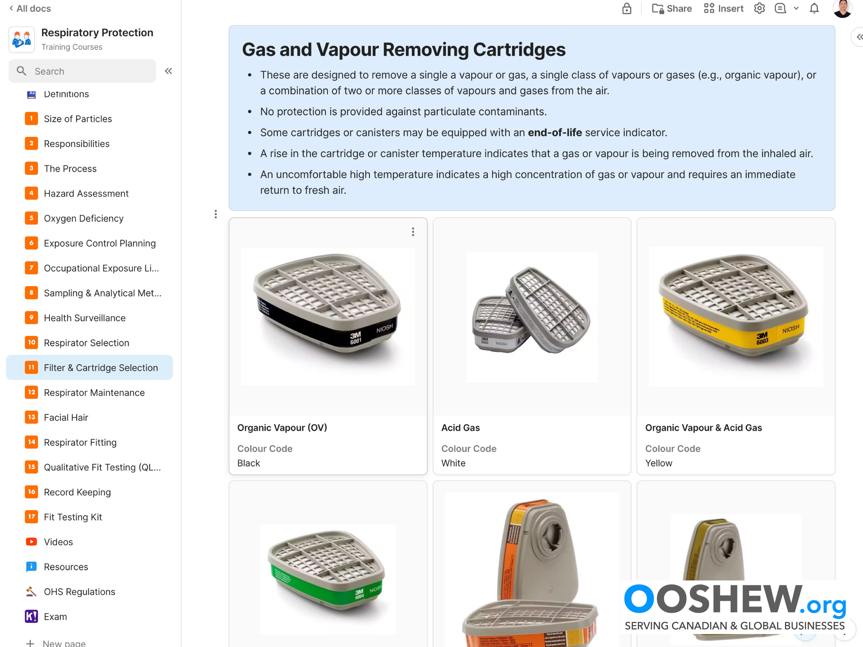This screenshot has height=647, width=863.
Task: Click the Insert button
Action: click(x=724, y=9)
